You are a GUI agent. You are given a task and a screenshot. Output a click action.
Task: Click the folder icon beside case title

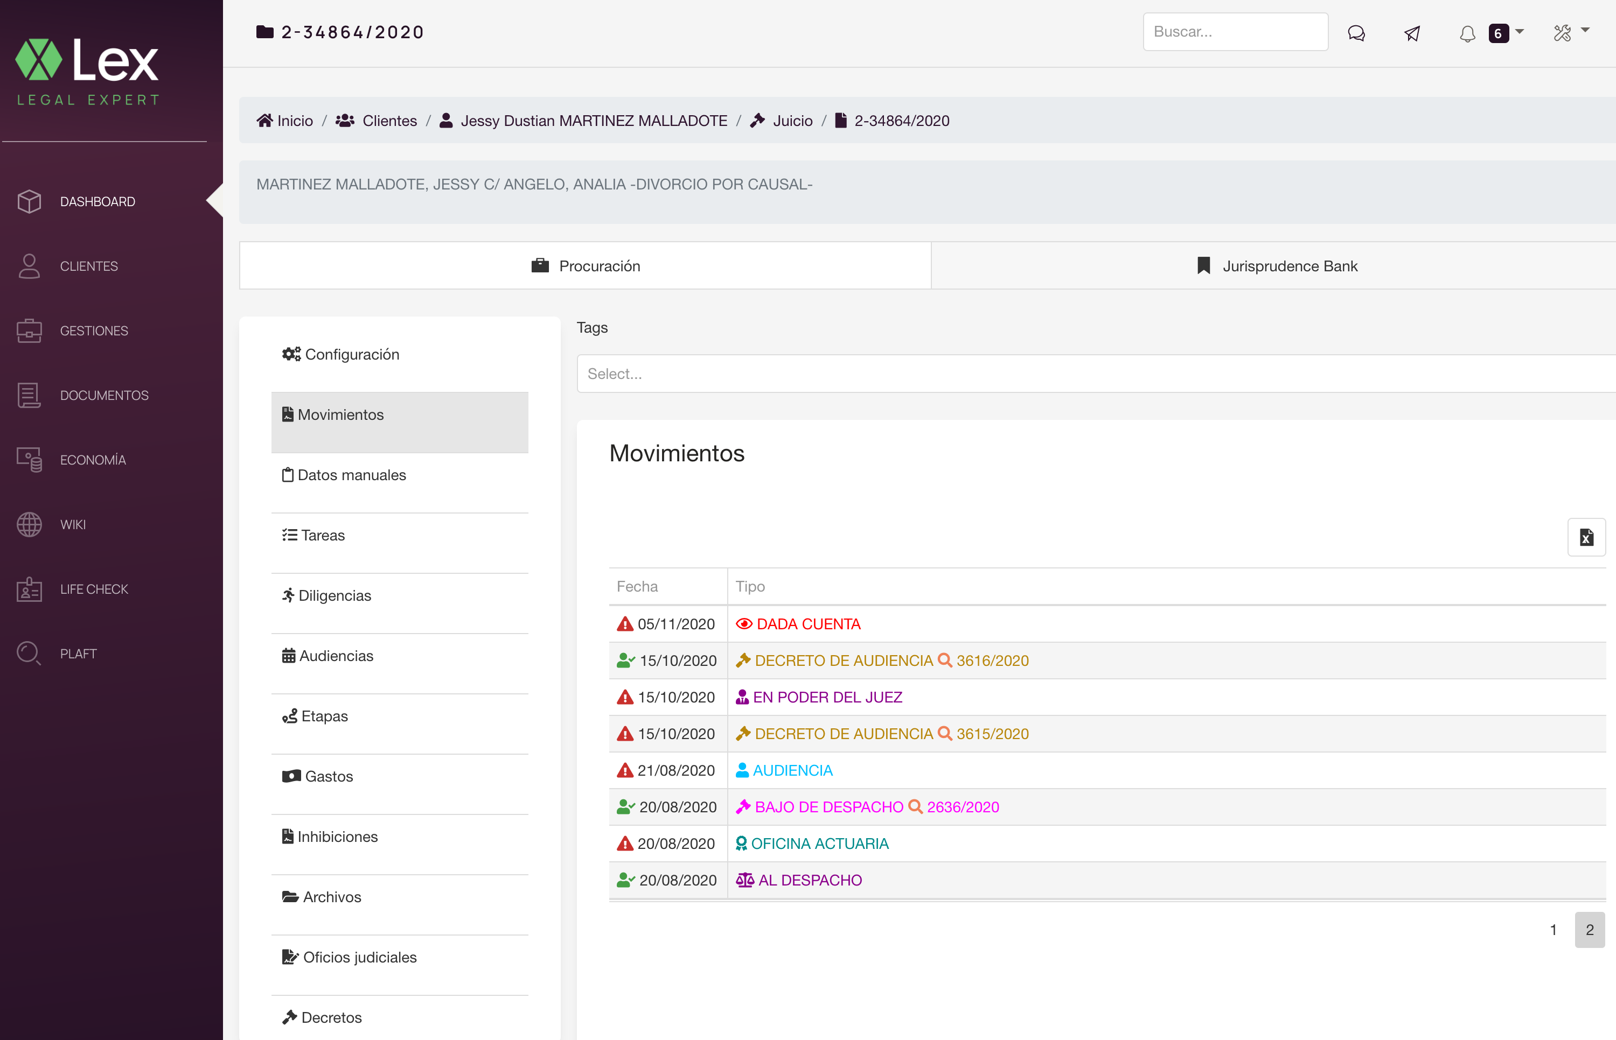(x=265, y=32)
